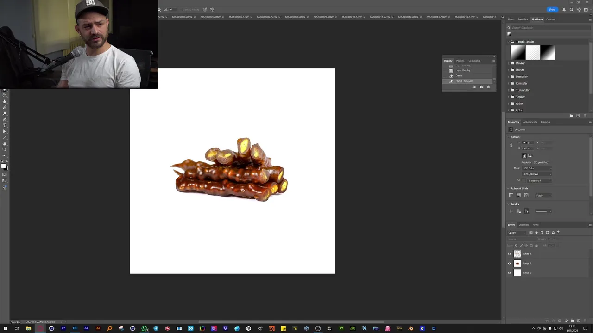
Task: Toggle layer filtering on/off switch
Action: 558,232
